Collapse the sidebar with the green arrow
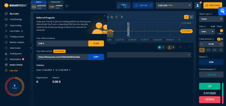This screenshot has height=106, width=226. [x=31, y=48]
